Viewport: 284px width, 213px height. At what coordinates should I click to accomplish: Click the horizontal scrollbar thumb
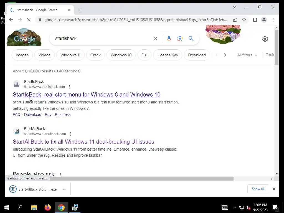[x=141, y=179]
